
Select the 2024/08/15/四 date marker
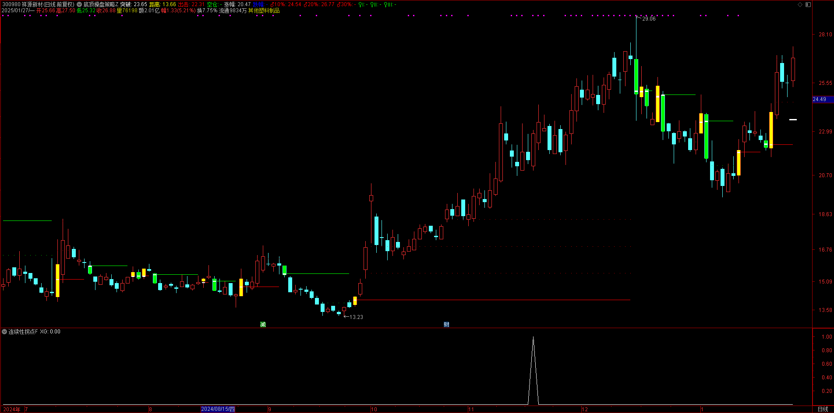(x=218, y=409)
